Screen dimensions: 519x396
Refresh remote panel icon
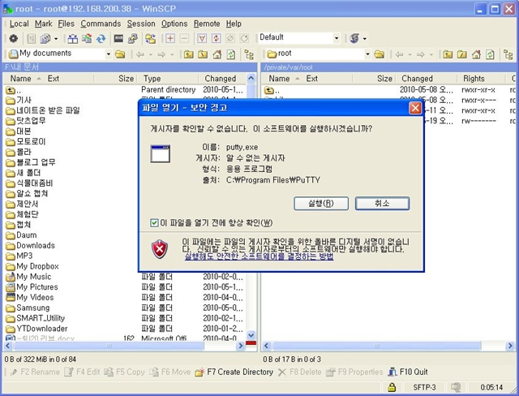click(490, 54)
